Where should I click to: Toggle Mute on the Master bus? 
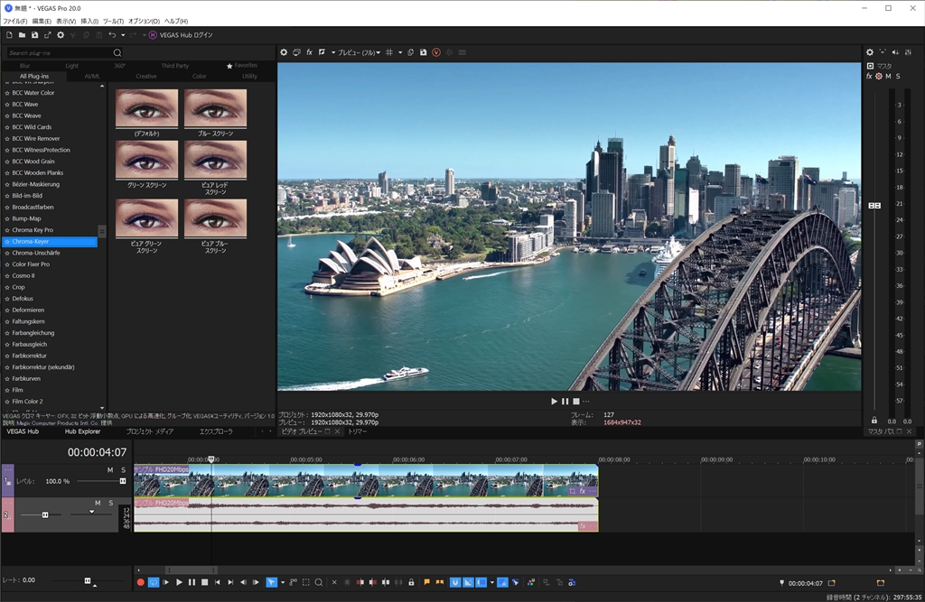click(x=888, y=77)
